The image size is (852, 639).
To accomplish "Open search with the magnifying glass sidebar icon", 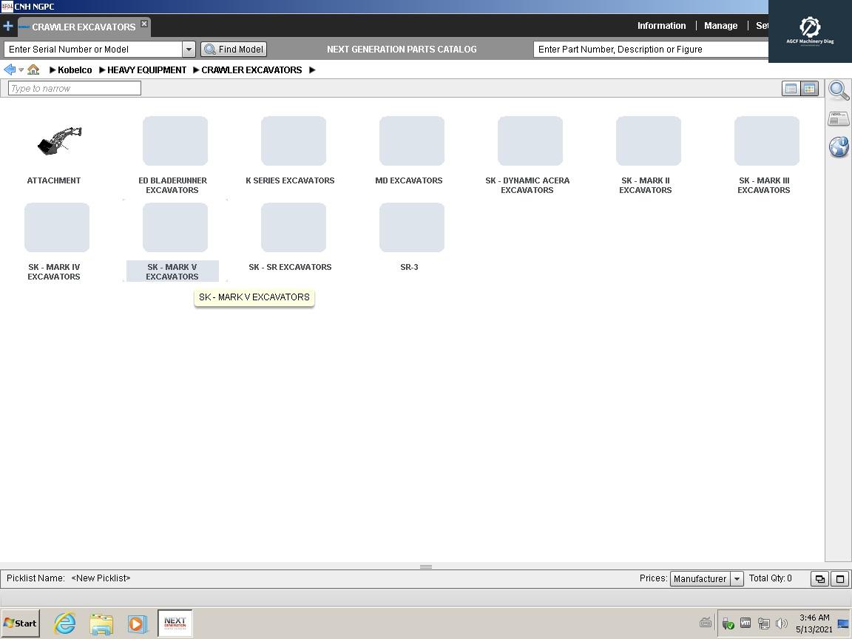I will 839,90.
